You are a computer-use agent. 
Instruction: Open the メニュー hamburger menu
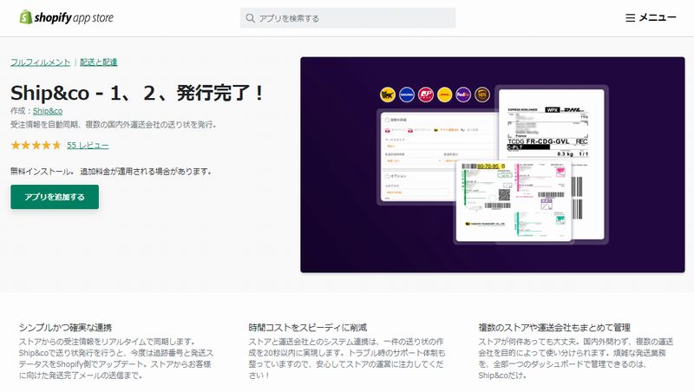pyautogui.click(x=651, y=17)
